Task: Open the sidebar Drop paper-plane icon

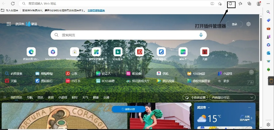Action: 268,61
